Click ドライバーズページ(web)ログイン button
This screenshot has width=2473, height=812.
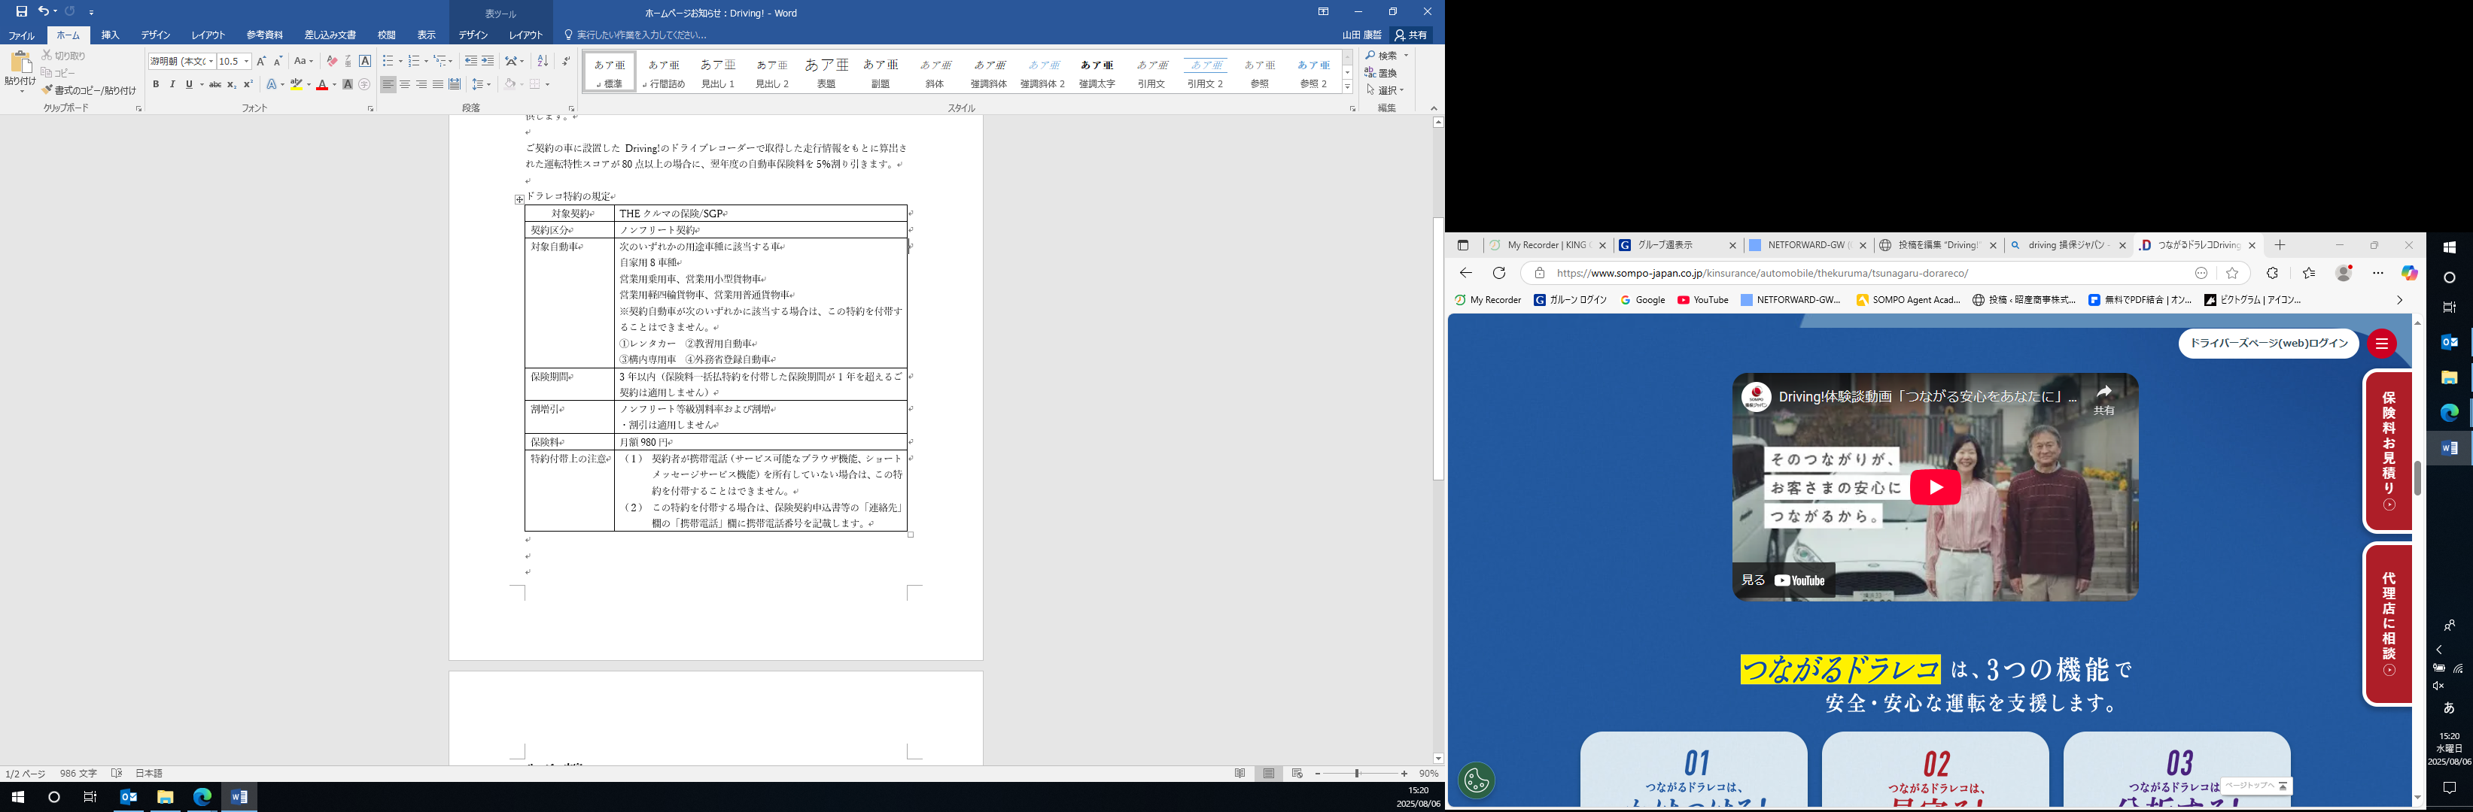2268,343
